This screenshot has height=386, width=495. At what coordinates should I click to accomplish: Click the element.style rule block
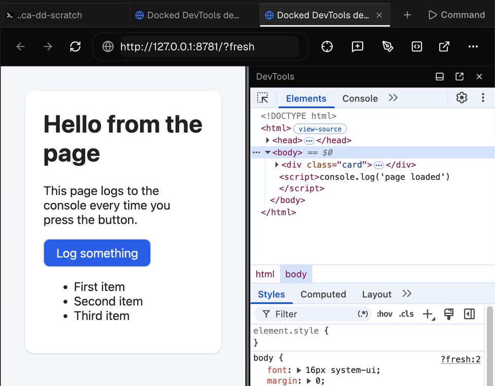[x=368, y=337]
